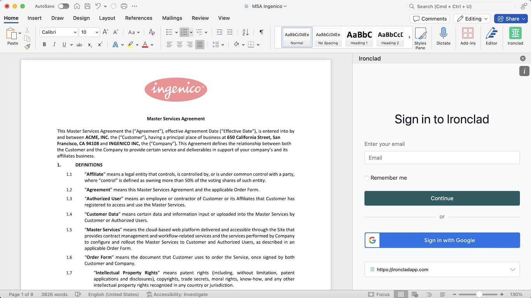The width and height of the screenshot is (531, 298).
Task: Click the Save icon in title bar
Action: point(87,6)
